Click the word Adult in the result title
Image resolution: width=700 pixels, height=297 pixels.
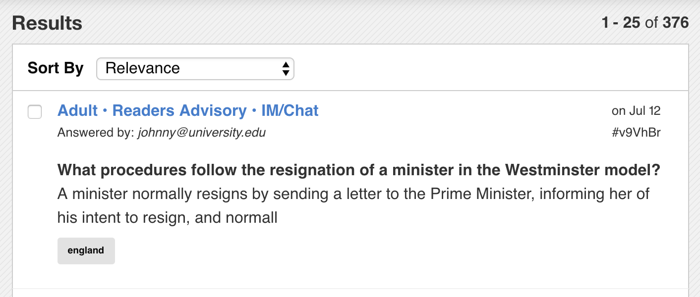click(77, 110)
